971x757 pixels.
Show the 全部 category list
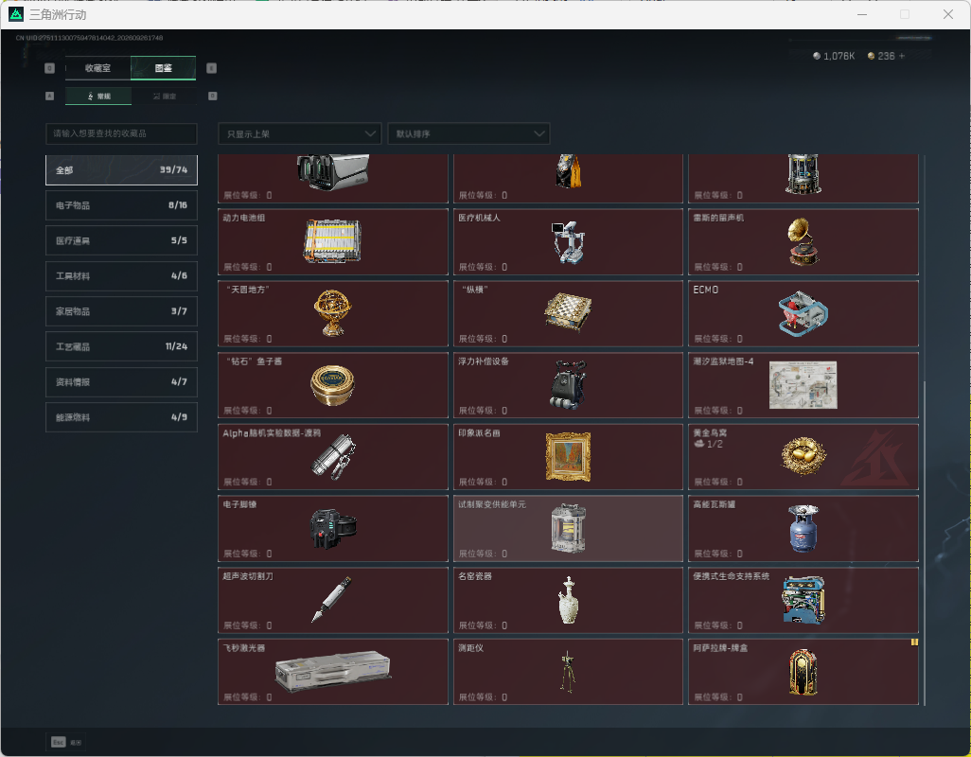tap(121, 170)
